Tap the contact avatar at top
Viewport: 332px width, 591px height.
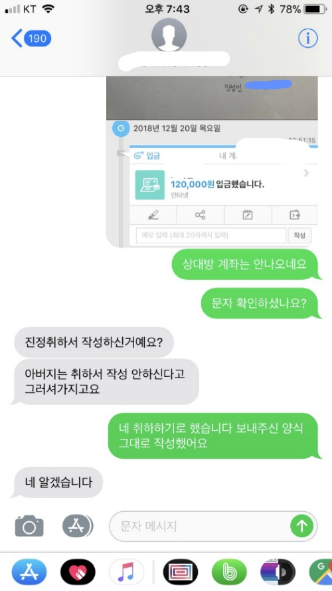click(x=169, y=35)
